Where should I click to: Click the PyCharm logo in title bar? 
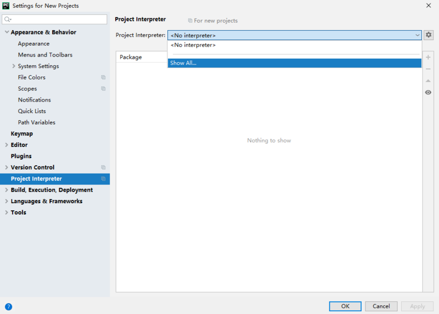[6, 5]
